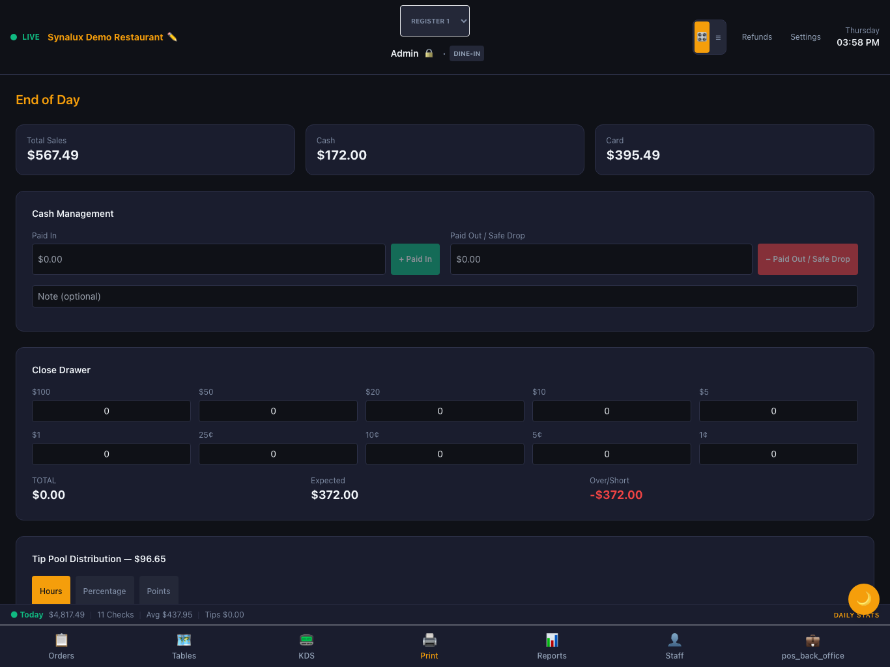This screenshot has width=890, height=667.
Task: Open the Register 1 dropdown
Action: point(435,21)
